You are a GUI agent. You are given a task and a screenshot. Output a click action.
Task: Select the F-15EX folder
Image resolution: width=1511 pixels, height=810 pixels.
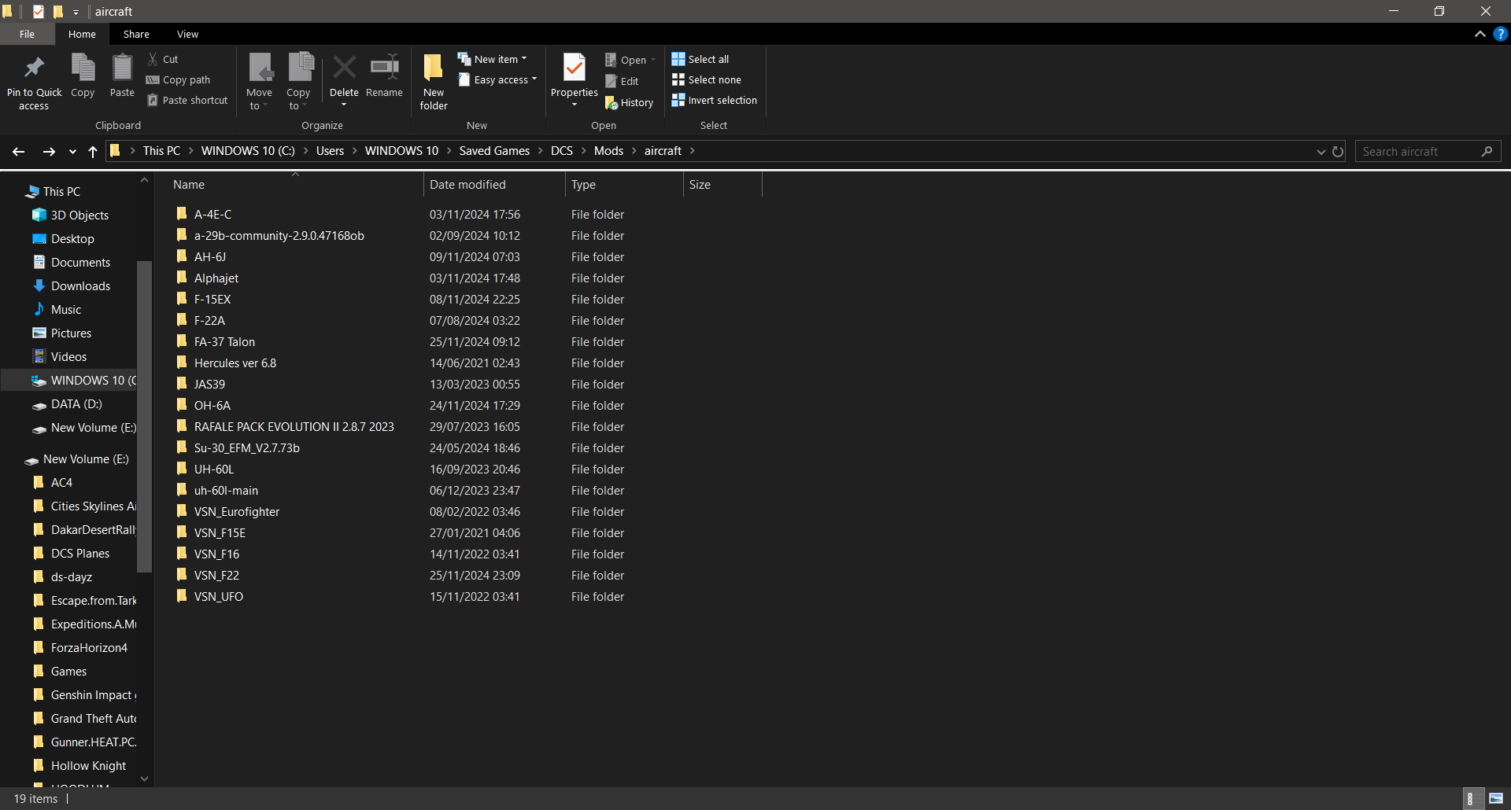click(x=212, y=299)
